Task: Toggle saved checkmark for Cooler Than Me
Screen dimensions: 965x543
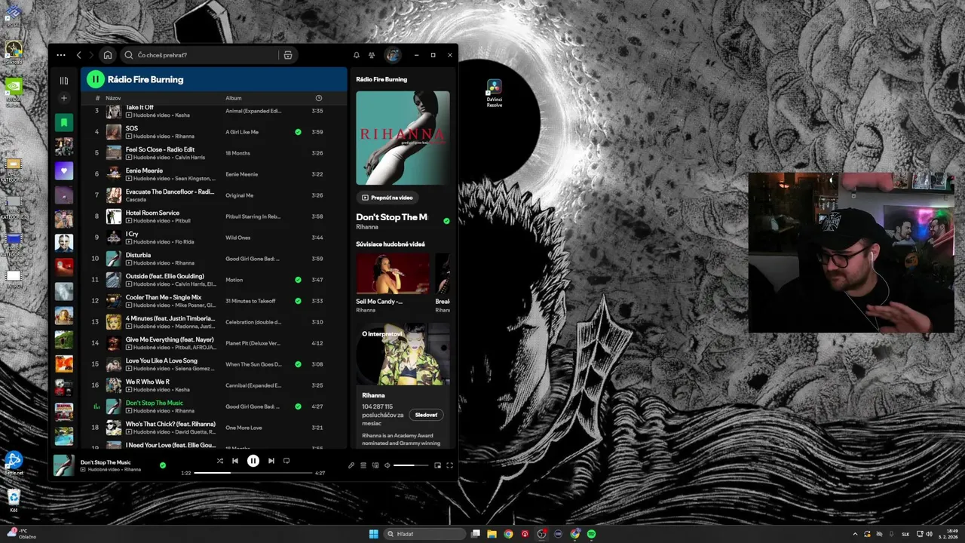Action: coord(298,301)
